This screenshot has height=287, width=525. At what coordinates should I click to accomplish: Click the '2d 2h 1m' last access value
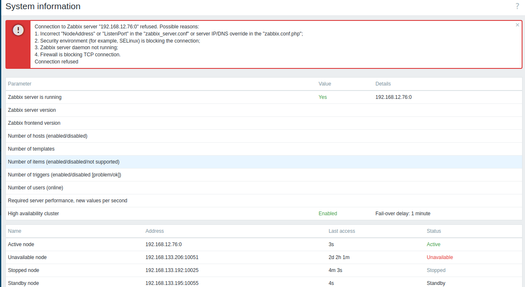(x=339, y=257)
